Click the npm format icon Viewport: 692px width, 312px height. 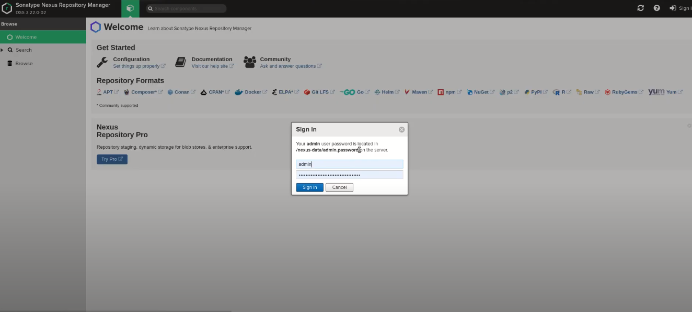[441, 92]
